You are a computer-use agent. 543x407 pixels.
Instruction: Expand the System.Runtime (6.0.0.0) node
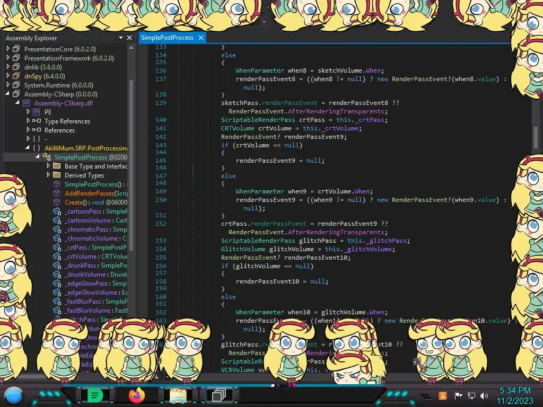pos(8,85)
